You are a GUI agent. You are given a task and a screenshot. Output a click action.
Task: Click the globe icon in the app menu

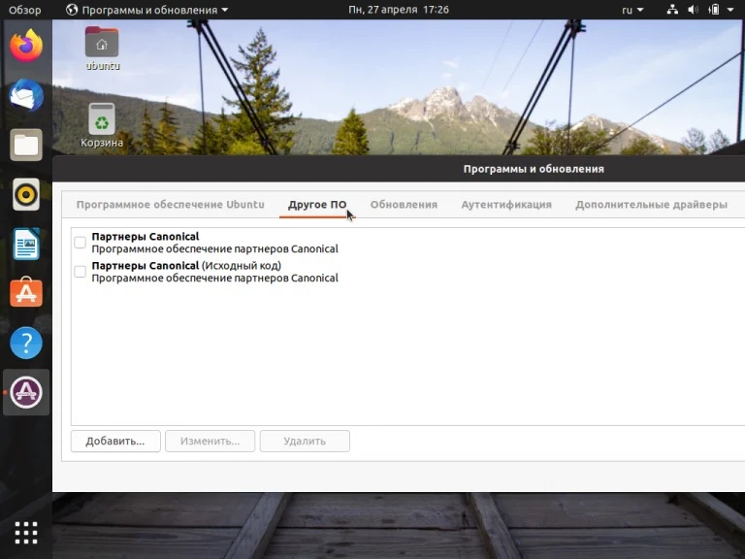[72, 10]
